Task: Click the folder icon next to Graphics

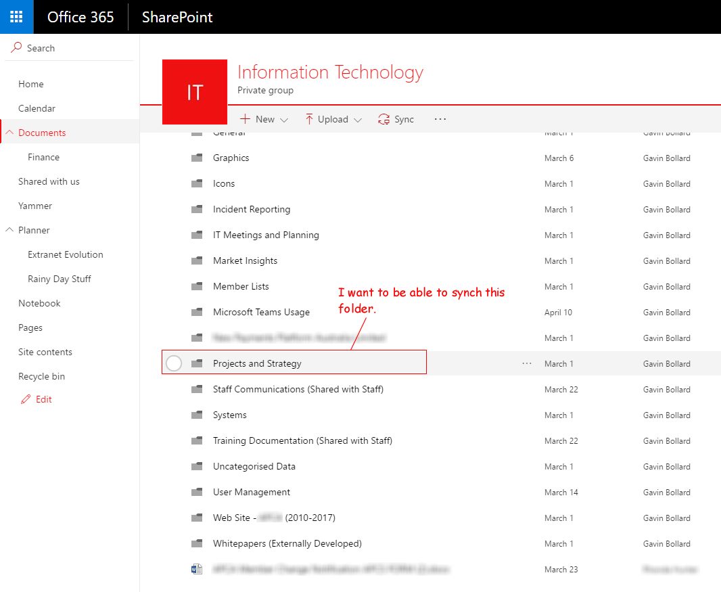Action: 197,158
